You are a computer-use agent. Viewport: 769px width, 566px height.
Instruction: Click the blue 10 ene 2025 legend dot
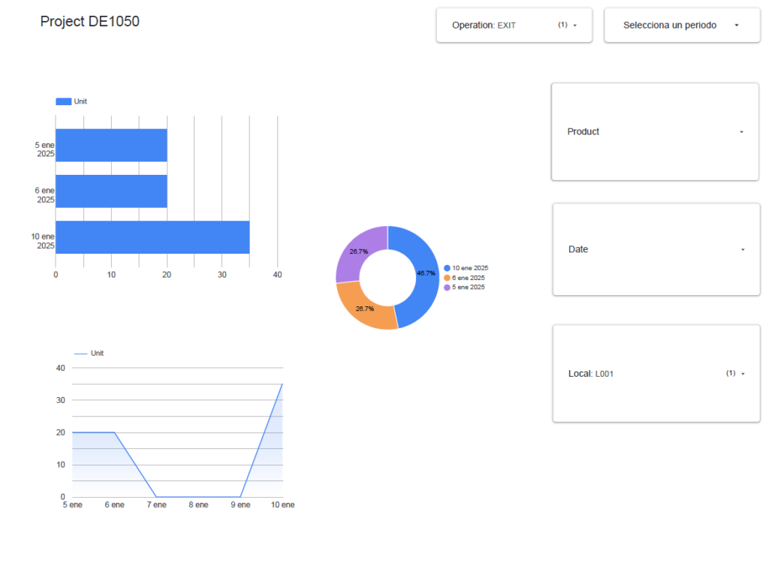click(447, 268)
